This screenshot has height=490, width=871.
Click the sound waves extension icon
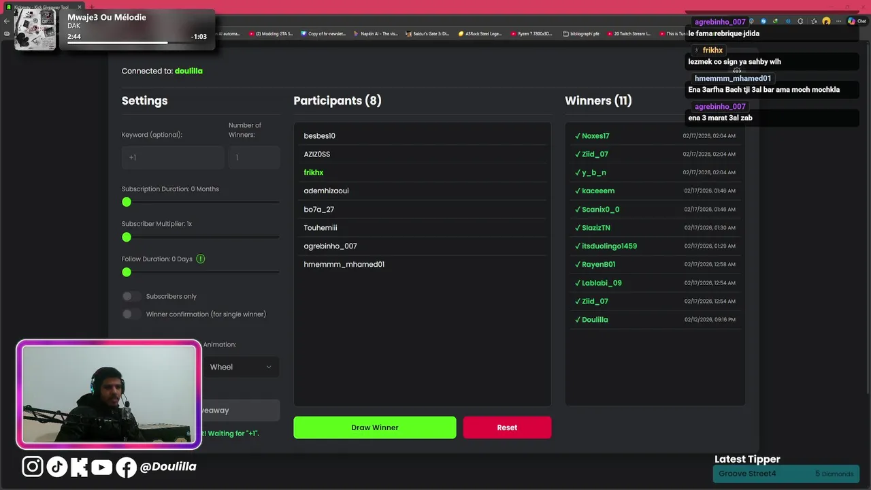787,21
